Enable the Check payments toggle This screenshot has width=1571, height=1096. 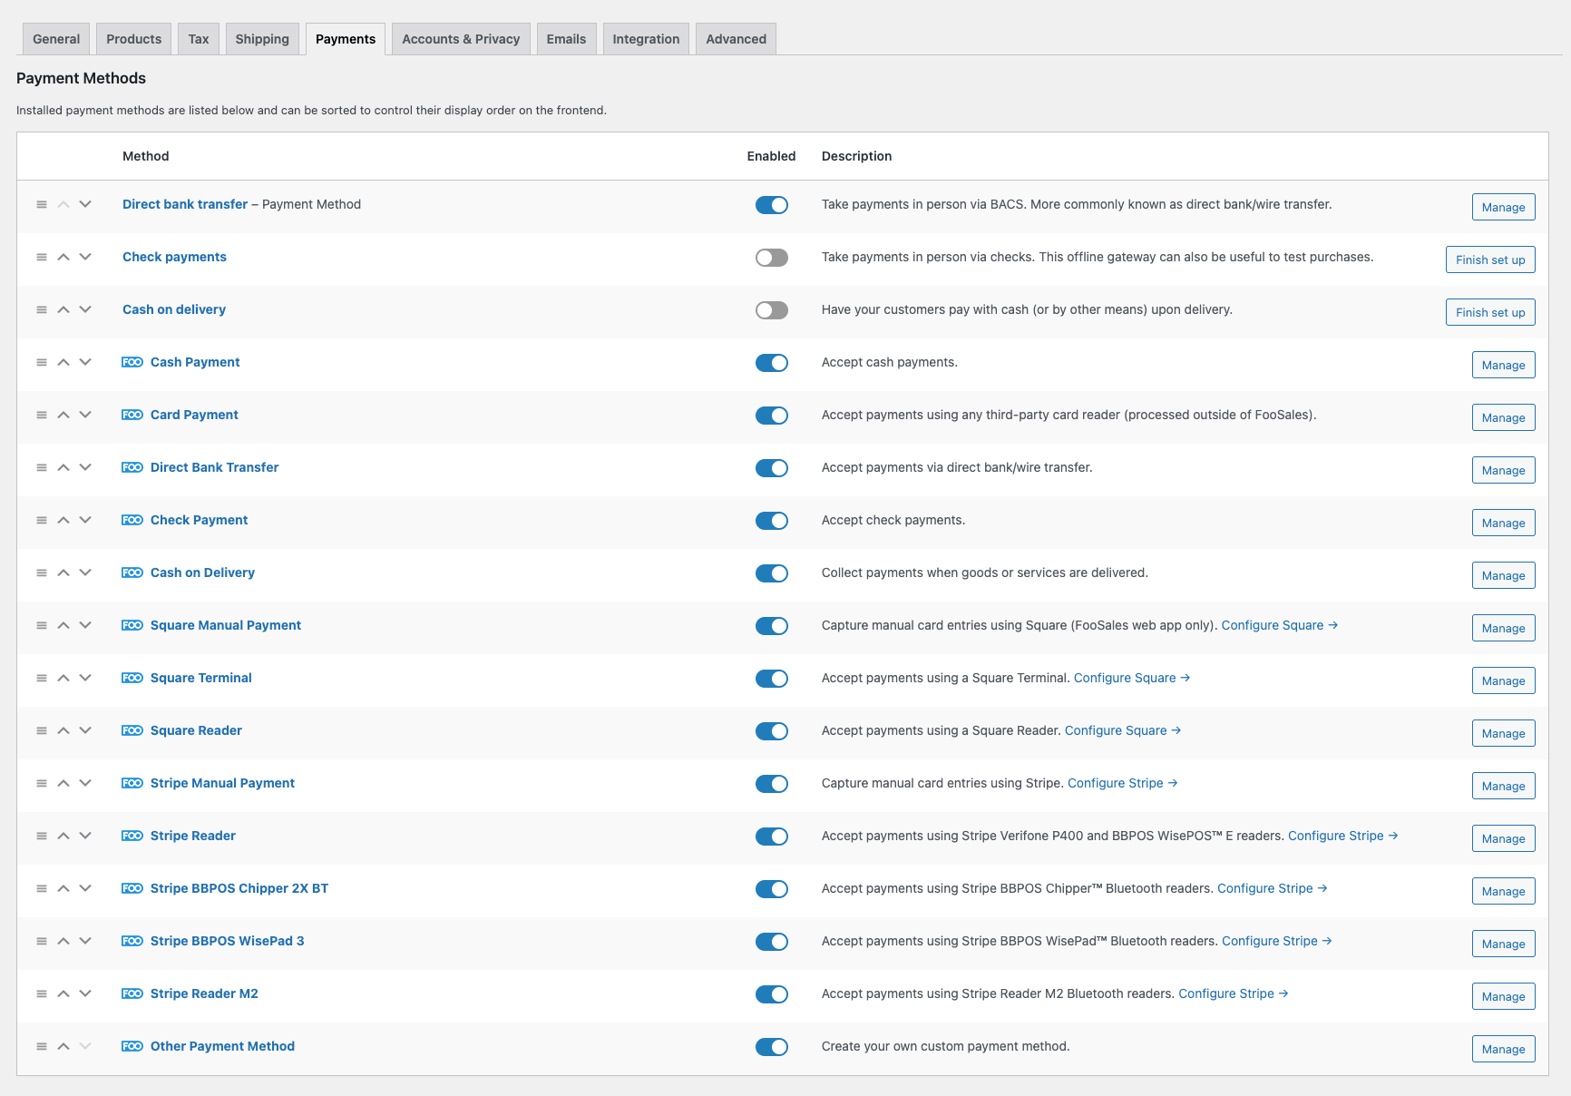[772, 258]
